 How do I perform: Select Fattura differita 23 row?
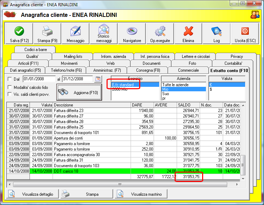[123, 111]
